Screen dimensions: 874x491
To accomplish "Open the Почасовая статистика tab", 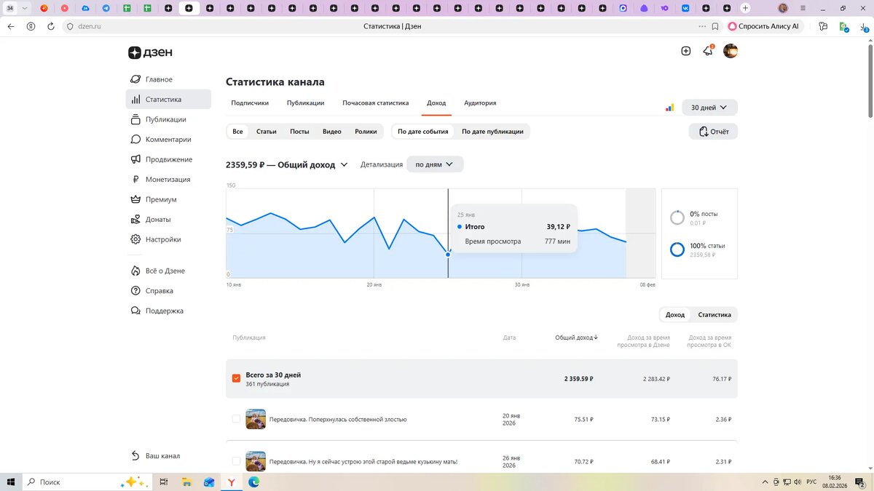I will [x=376, y=103].
